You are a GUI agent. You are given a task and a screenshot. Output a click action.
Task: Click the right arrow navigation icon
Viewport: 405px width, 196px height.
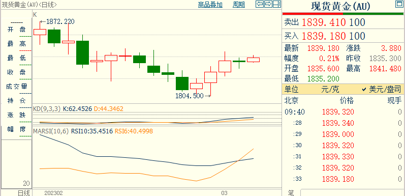click(x=268, y=4)
